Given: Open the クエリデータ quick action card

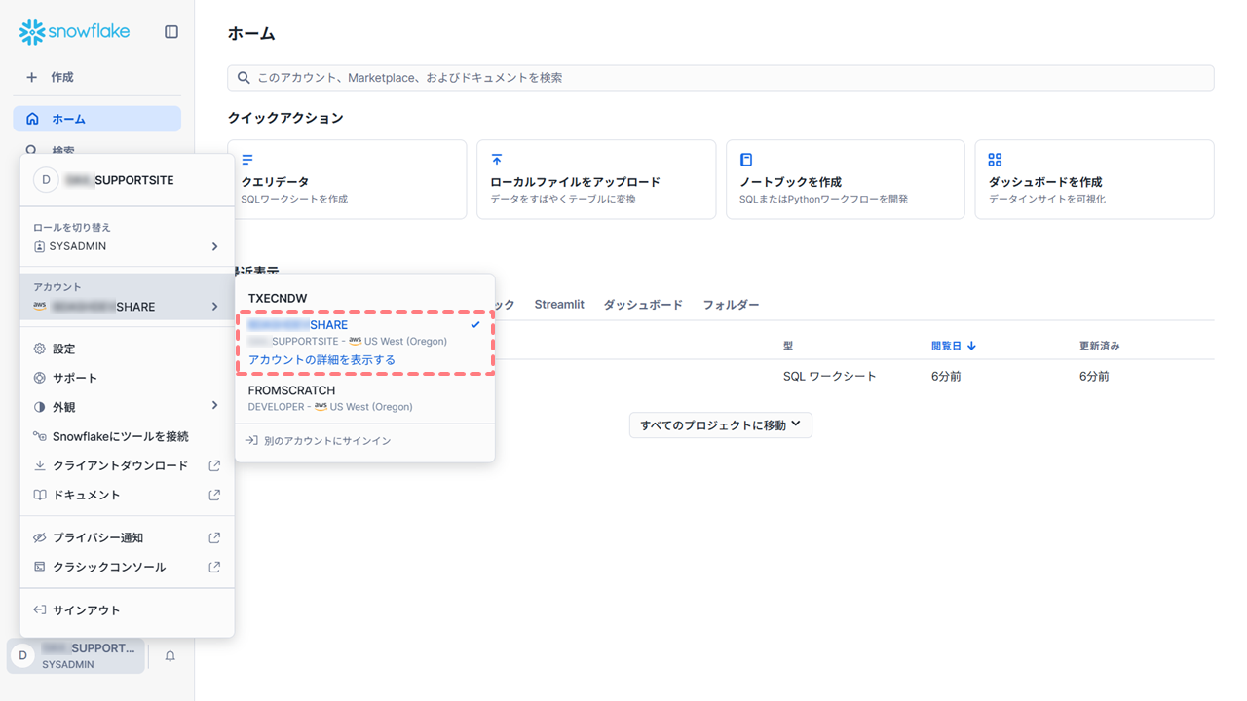Looking at the screenshot, I should pos(347,179).
